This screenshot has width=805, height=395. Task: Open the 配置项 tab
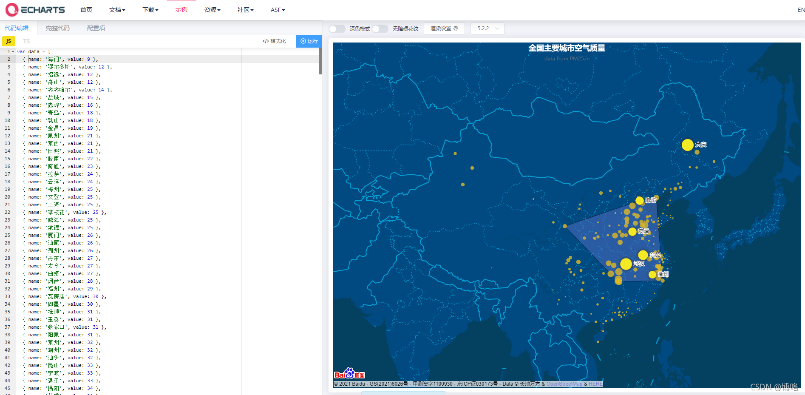pos(96,28)
